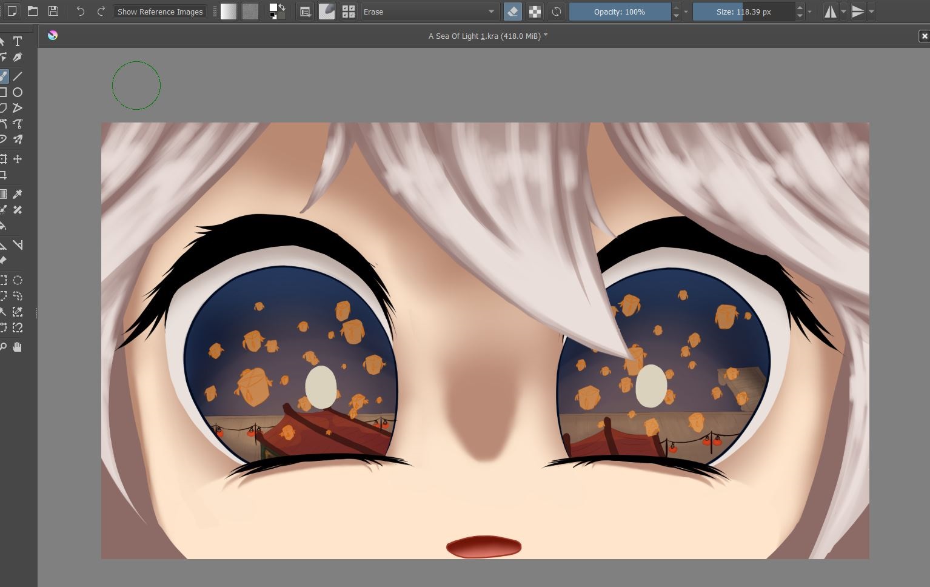Toggle Eraser mode off
Image resolution: width=930 pixels, height=587 pixels.
click(512, 12)
